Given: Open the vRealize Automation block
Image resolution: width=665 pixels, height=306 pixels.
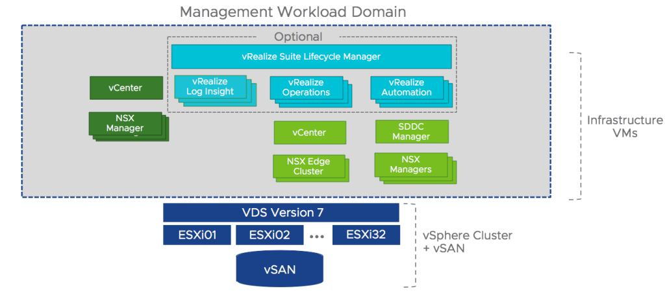Looking at the screenshot, I should 407,88.
